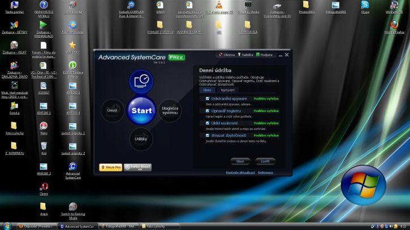Open the Game Booster desktop icon
The height and width of the screenshot is (230, 410).
point(73,7)
